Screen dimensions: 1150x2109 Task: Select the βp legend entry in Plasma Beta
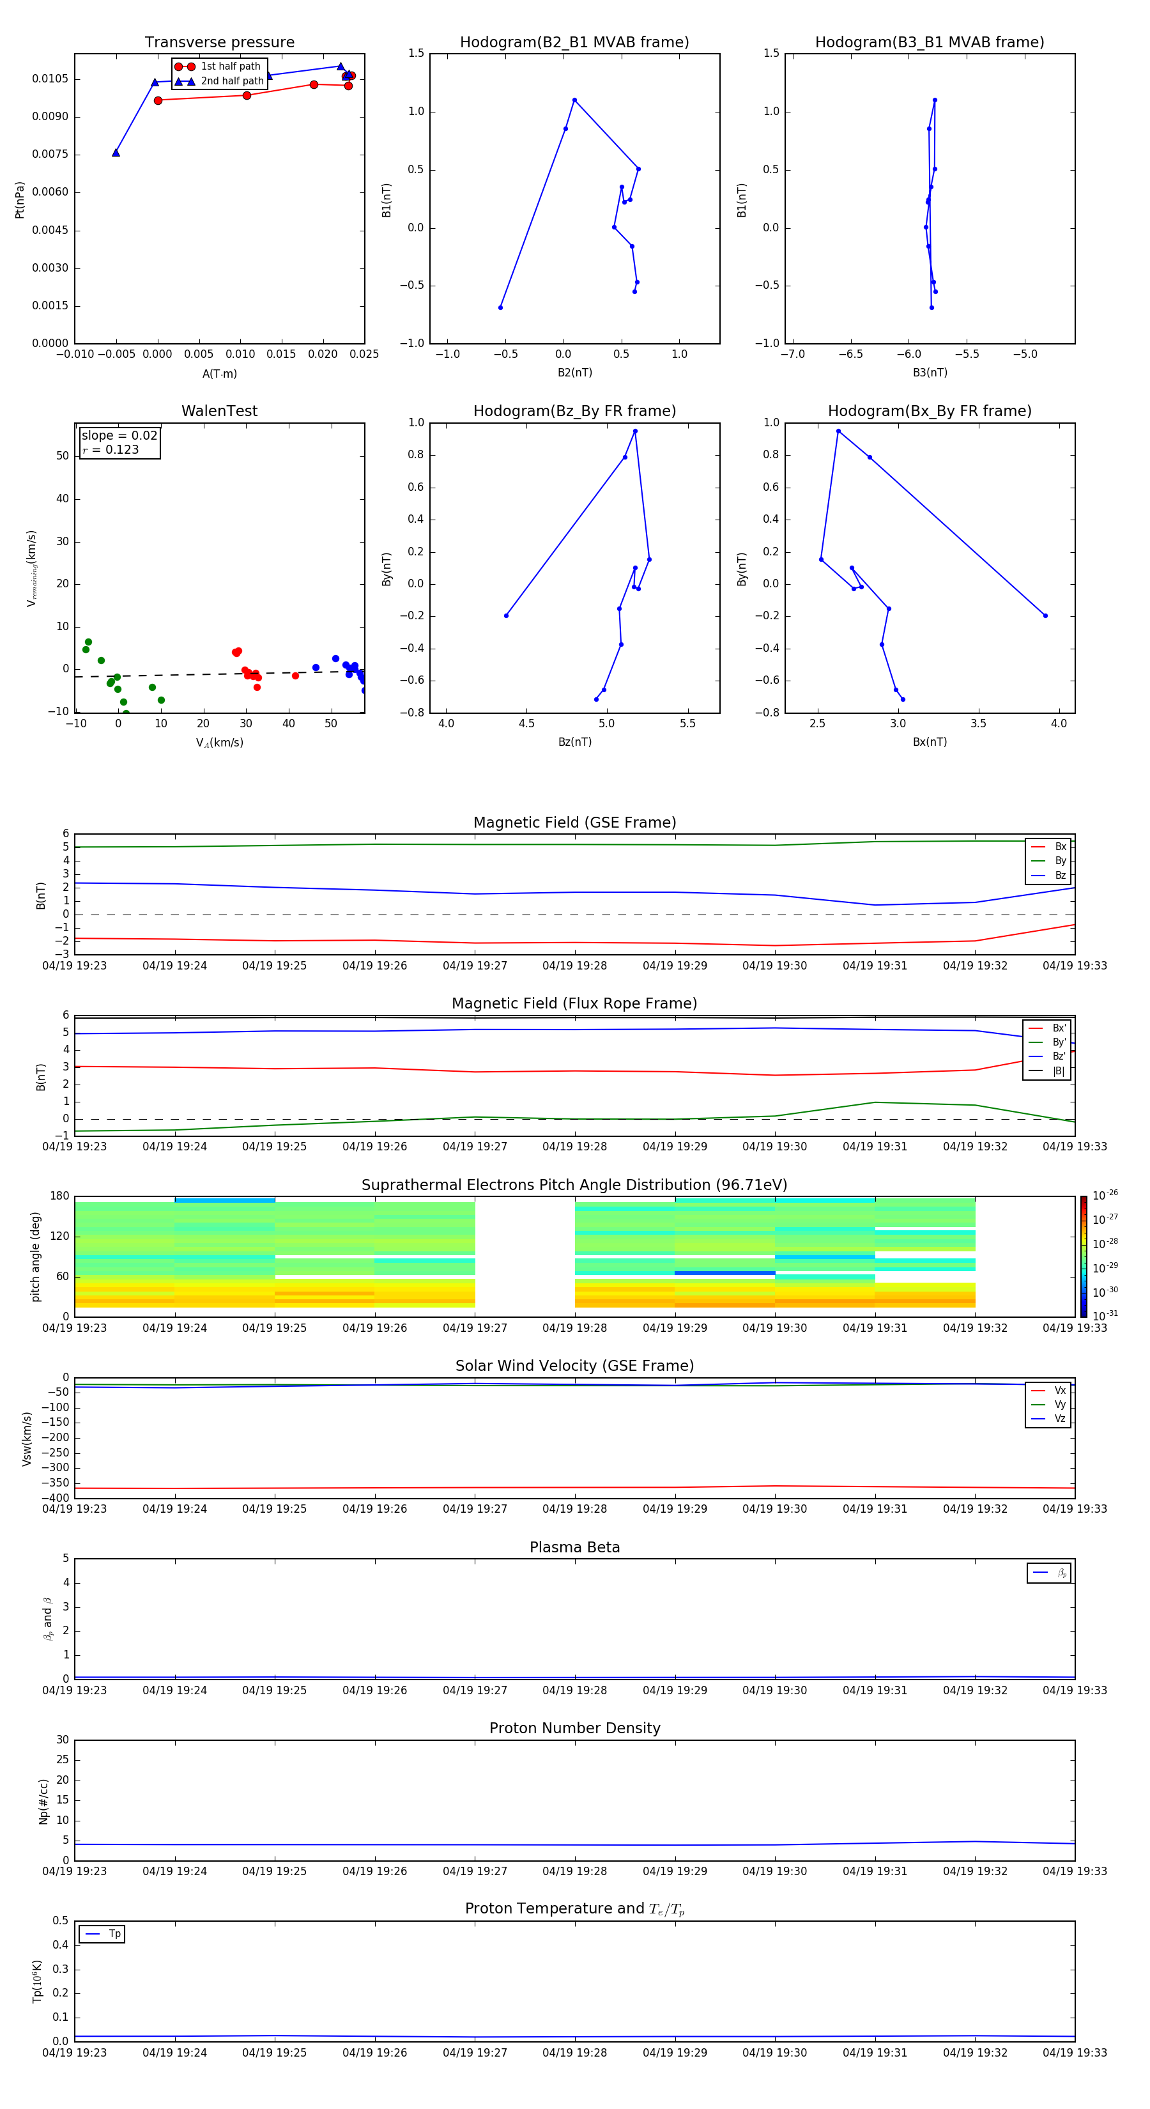(1049, 1573)
